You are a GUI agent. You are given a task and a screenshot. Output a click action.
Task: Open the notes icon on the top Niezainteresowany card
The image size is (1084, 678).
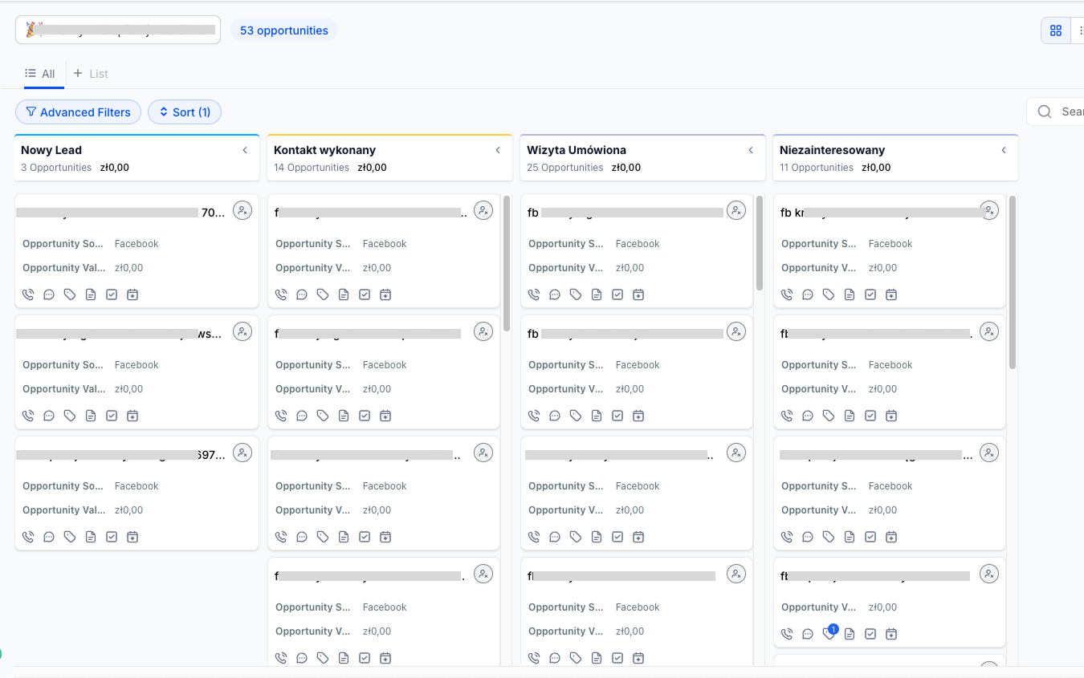[x=849, y=294]
